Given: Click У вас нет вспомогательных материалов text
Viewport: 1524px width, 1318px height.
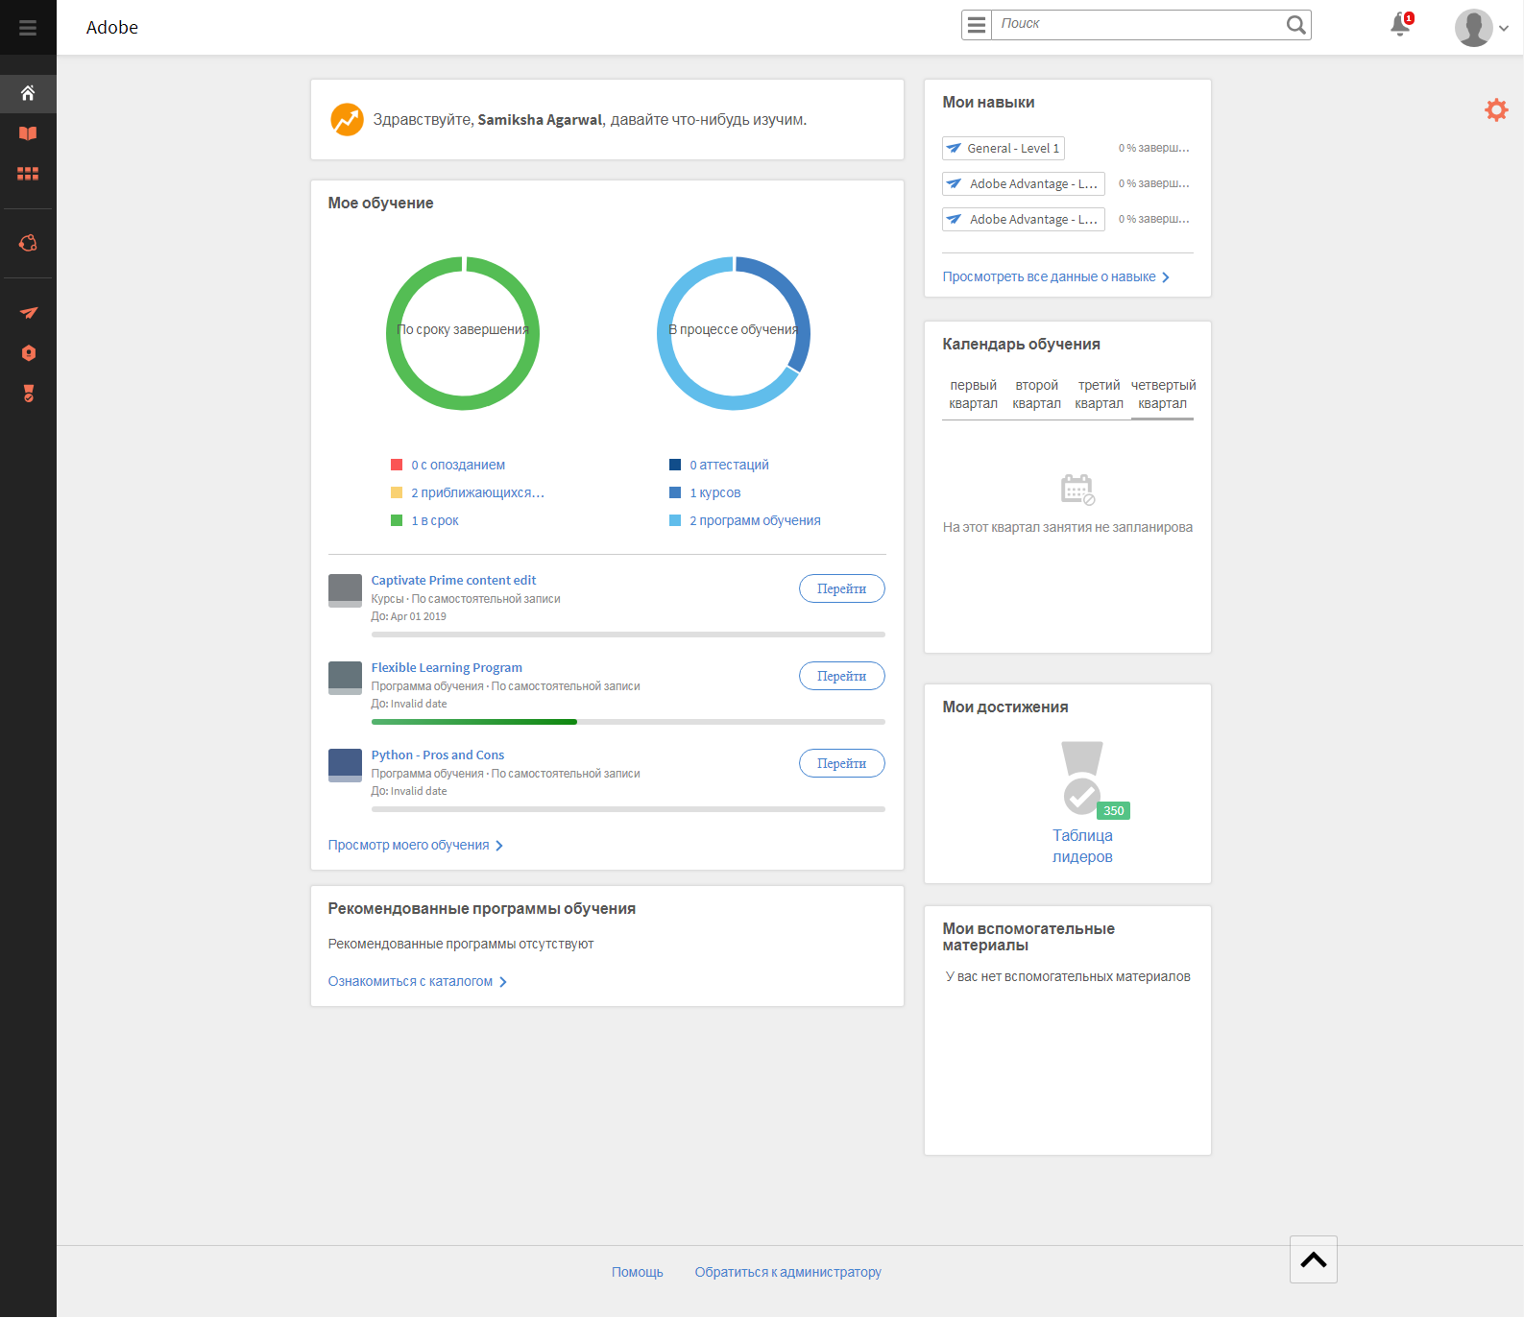Looking at the screenshot, I should coord(1068,976).
